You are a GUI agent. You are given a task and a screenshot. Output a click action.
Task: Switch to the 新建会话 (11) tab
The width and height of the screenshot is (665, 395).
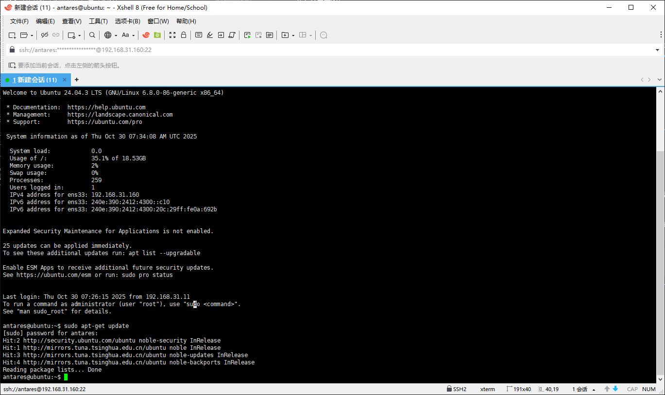(34, 80)
